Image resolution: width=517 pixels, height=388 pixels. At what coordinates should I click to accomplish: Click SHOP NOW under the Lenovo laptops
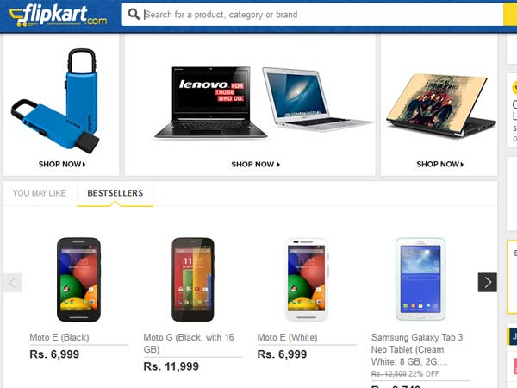coord(256,165)
